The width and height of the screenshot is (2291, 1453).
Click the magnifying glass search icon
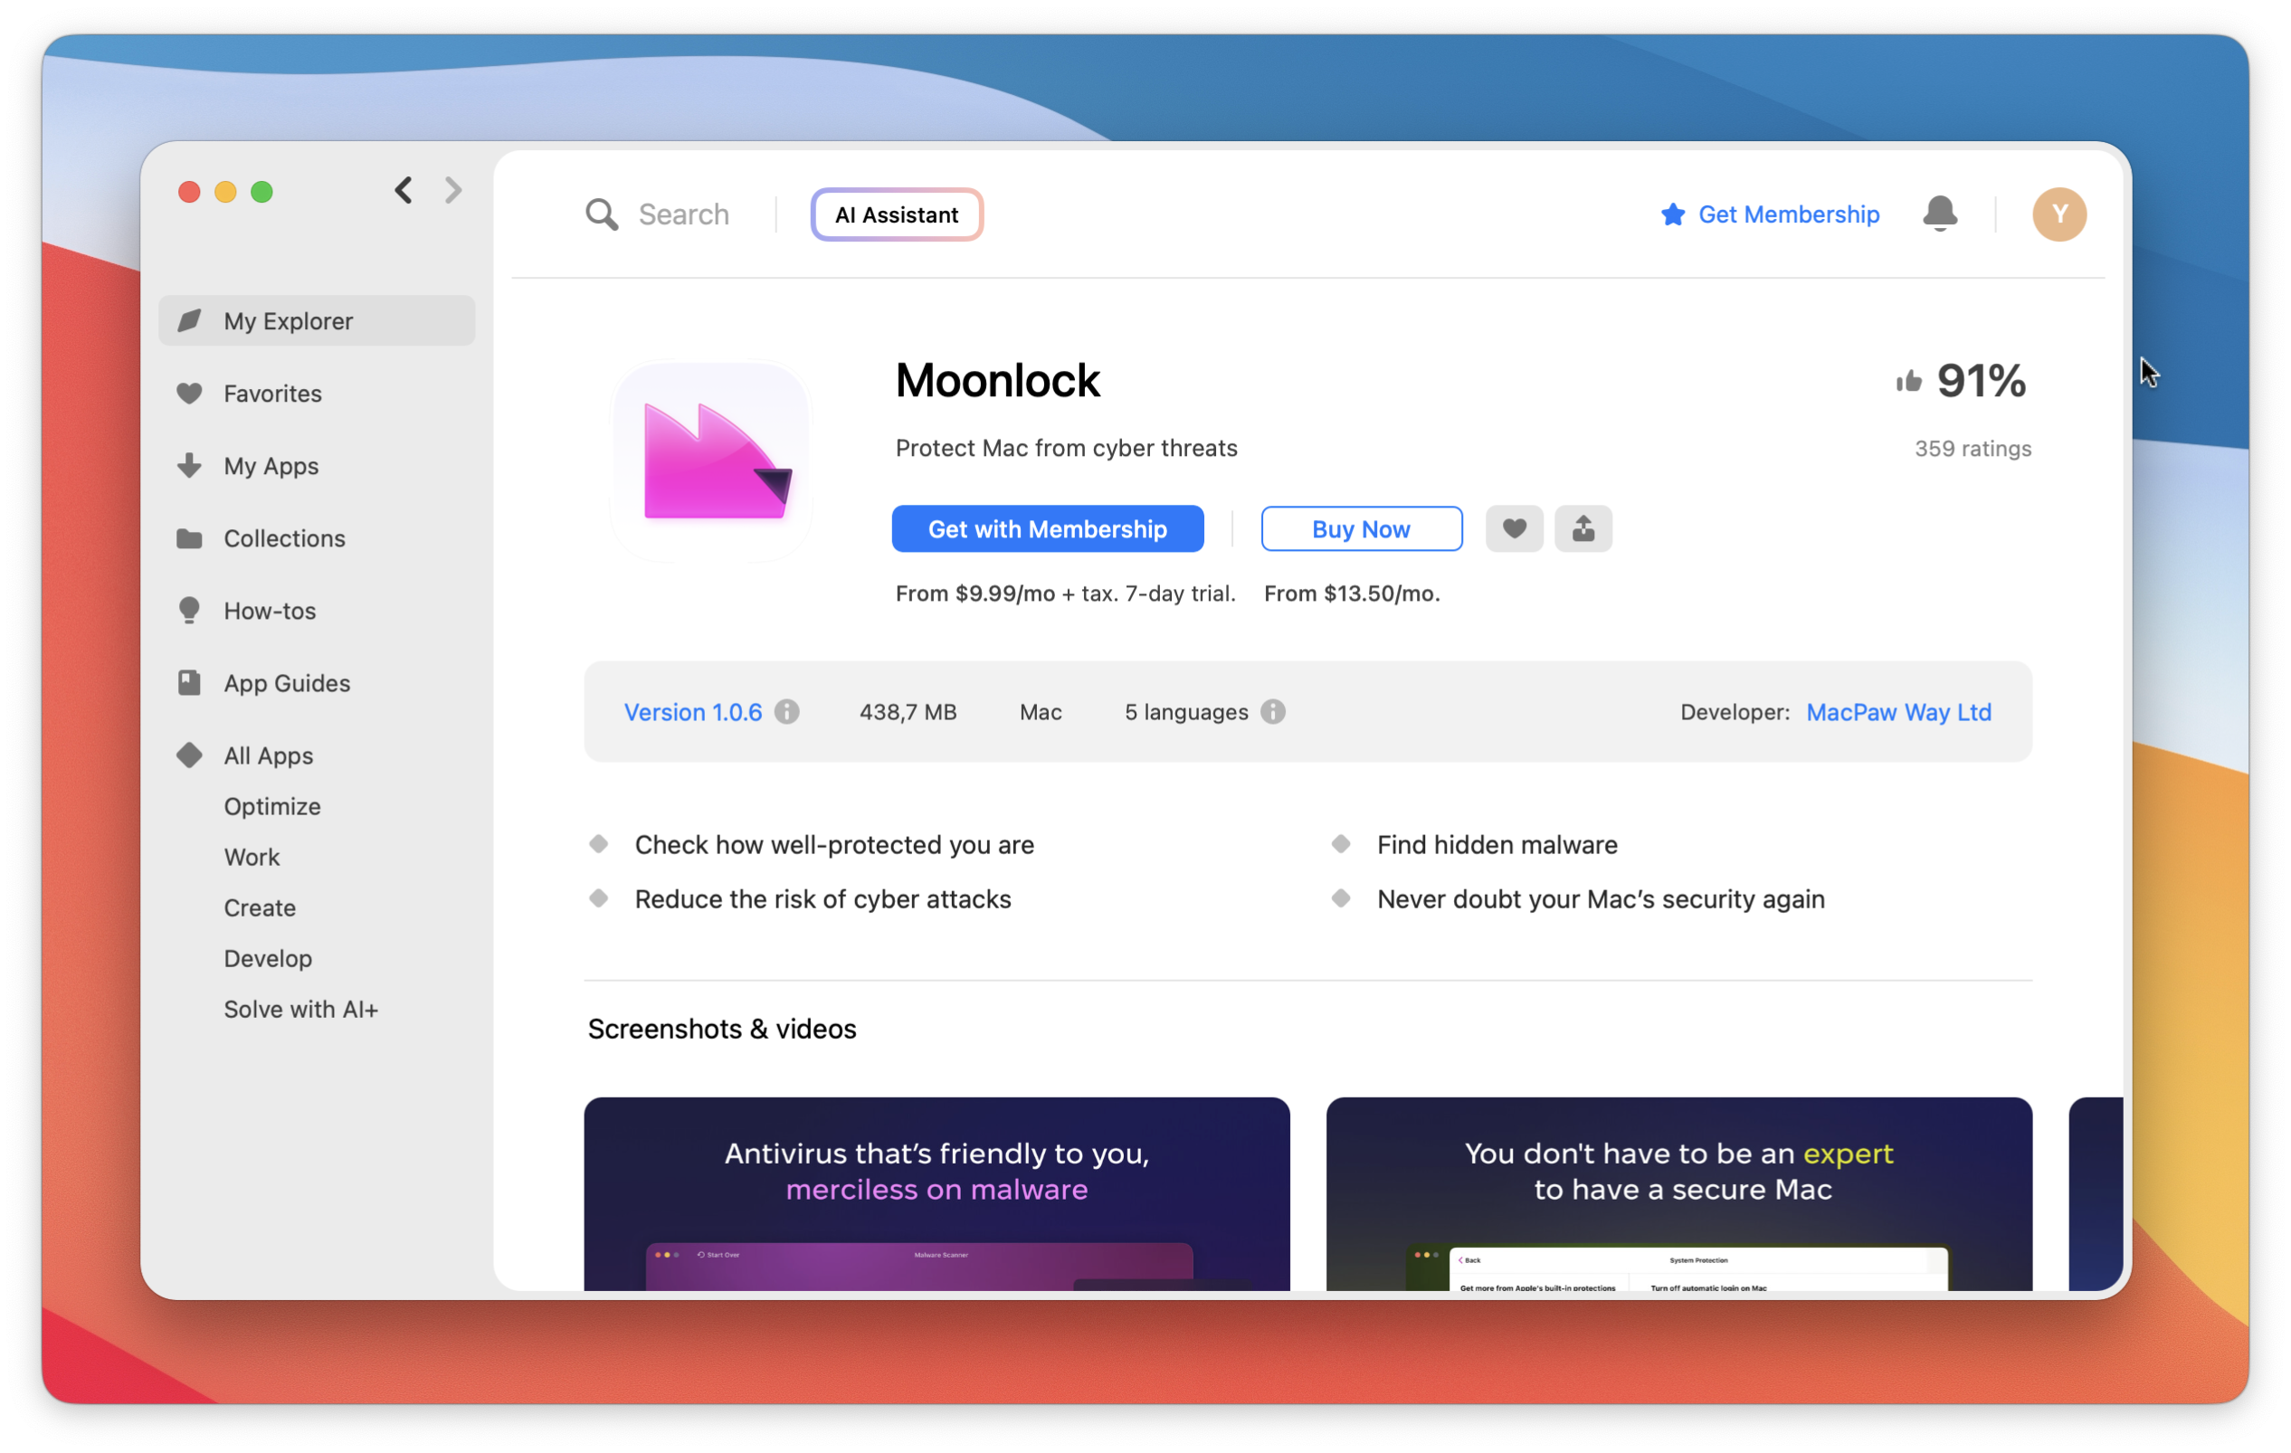602,214
